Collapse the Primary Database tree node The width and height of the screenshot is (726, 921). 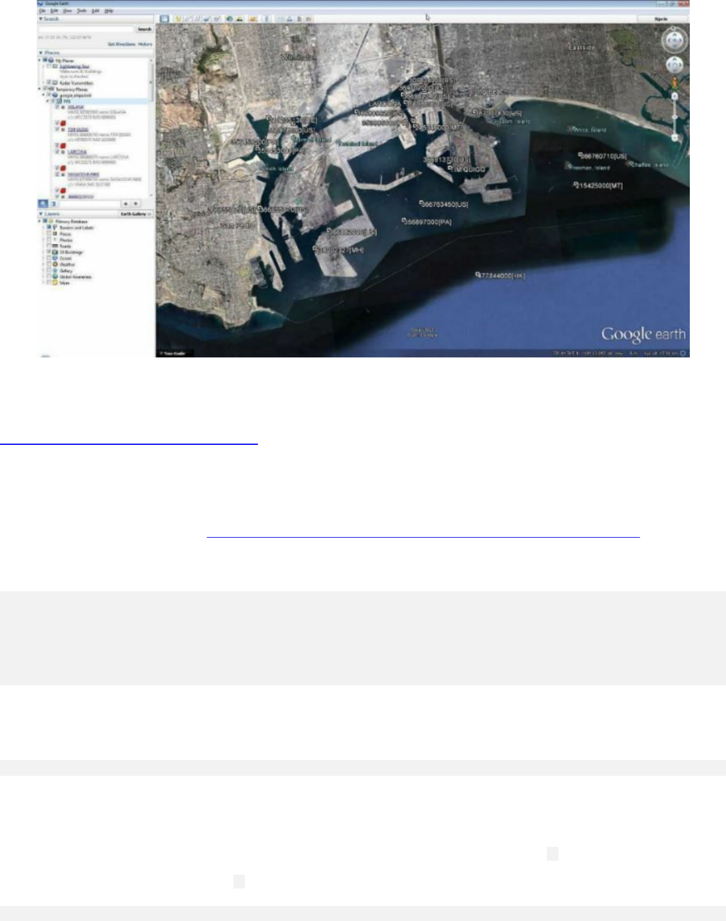40,221
